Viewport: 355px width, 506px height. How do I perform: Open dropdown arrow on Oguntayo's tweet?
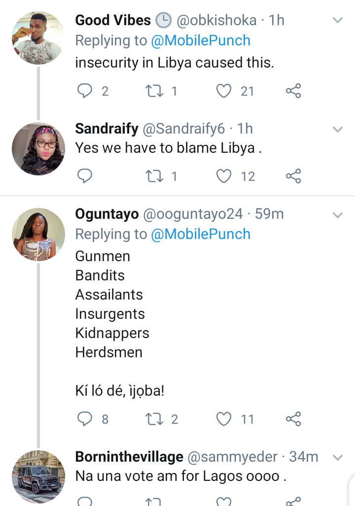(338, 215)
